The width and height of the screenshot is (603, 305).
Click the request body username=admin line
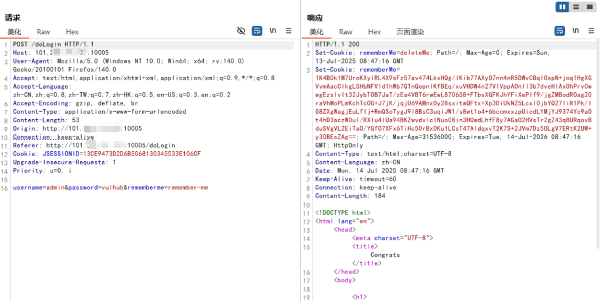coord(110,188)
